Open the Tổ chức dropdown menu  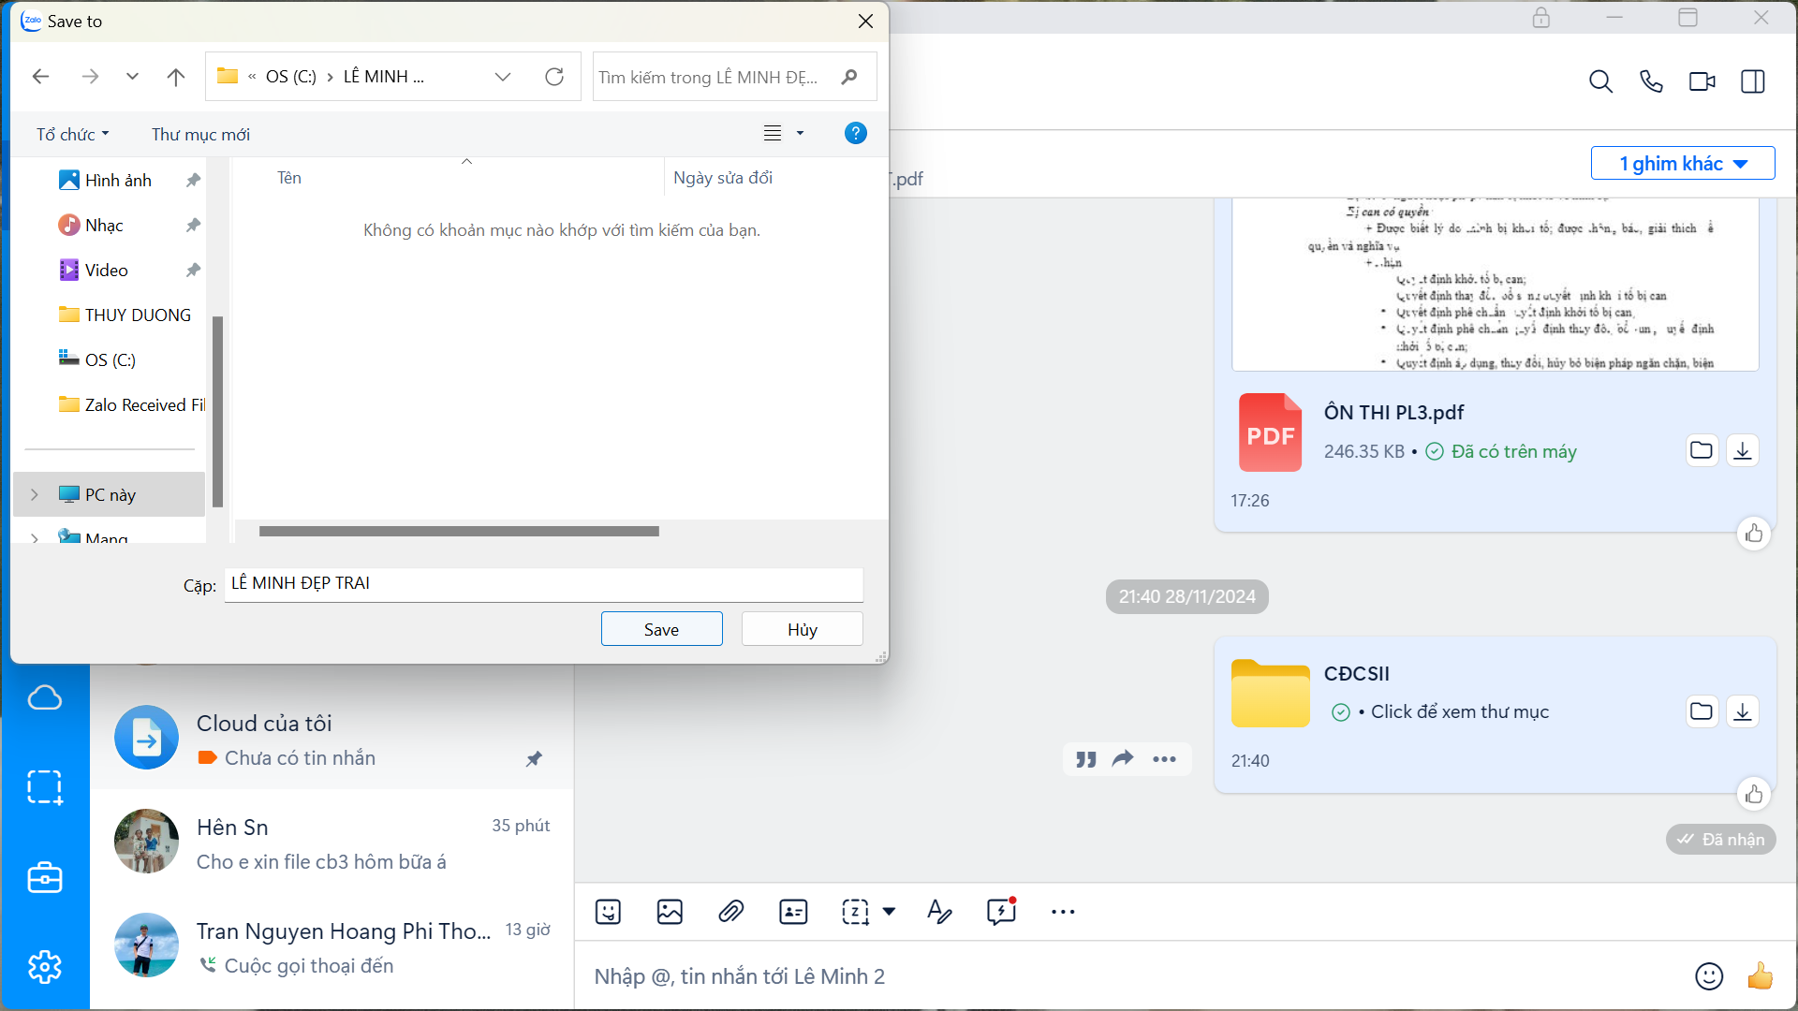point(72,134)
